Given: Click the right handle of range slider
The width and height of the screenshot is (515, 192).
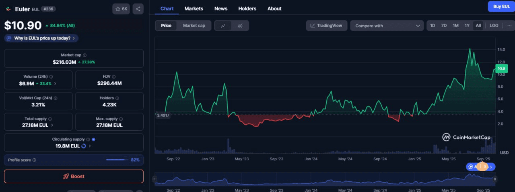Looking at the screenshot, I should (495, 179).
